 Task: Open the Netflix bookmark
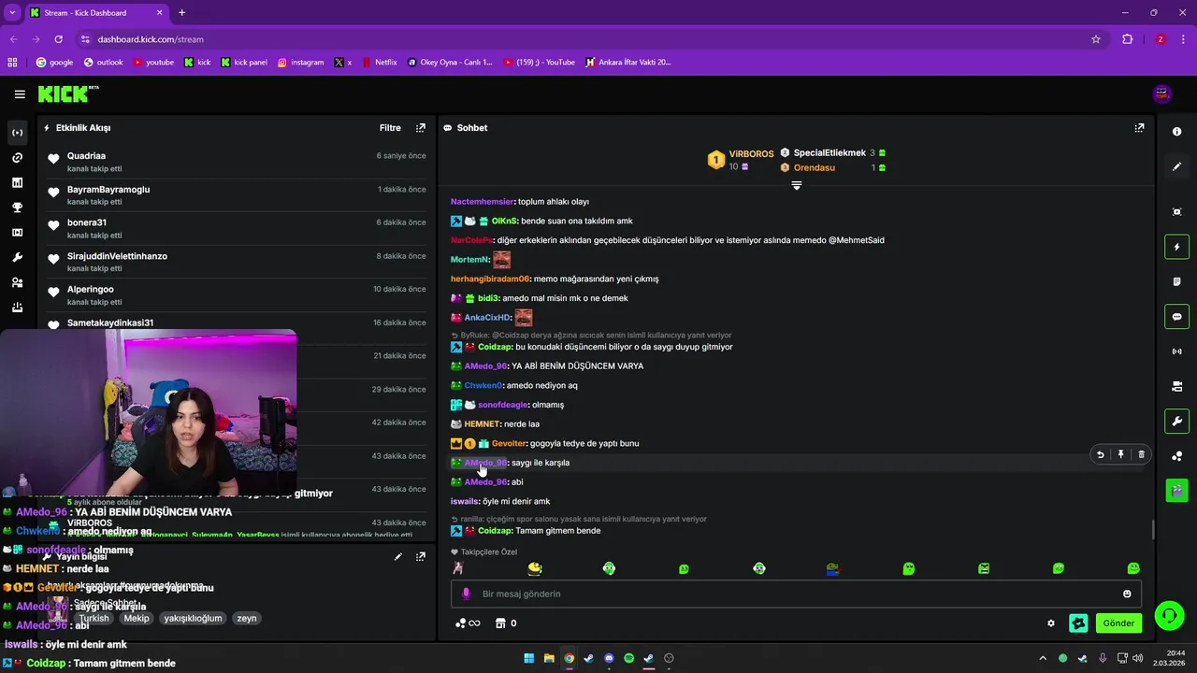pyautogui.click(x=379, y=63)
